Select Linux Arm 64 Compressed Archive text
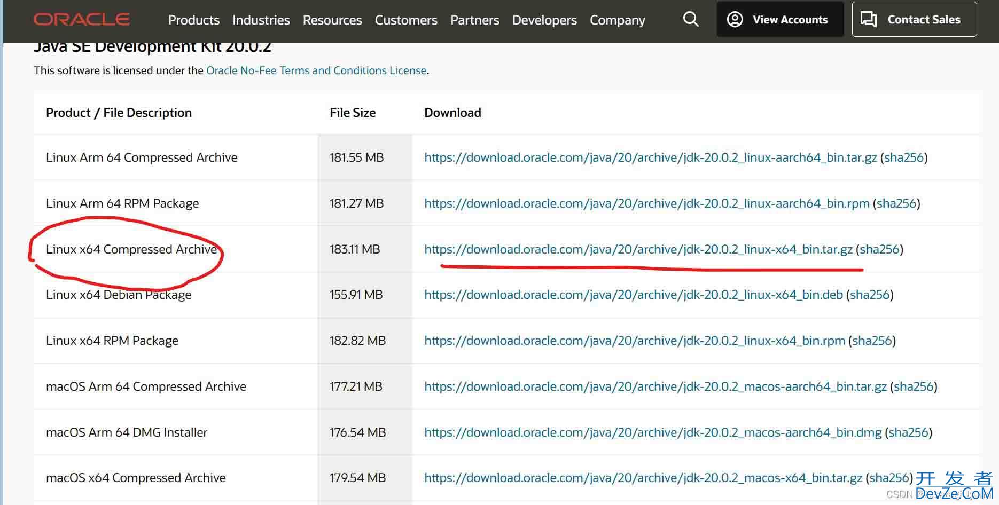Viewport: 999px width, 505px height. click(142, 157)
